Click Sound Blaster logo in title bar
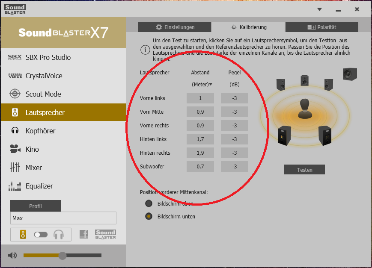This screenshot has width=372, height=268. pos(15,9)
